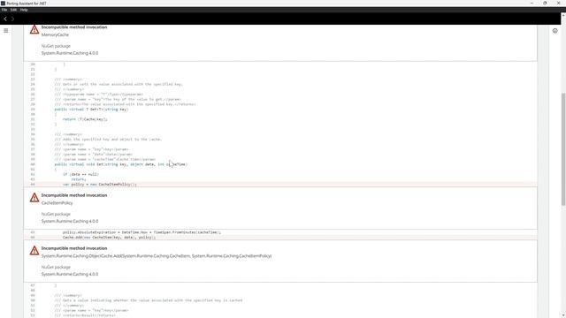
Task: Open the hamburger navigation menu
Action: click(6, 31)
